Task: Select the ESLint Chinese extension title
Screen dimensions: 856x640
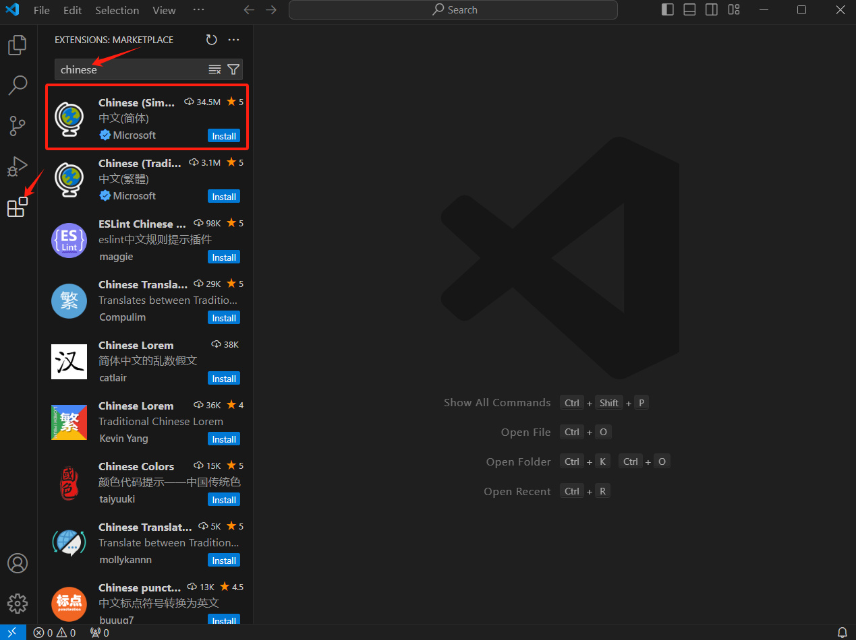Action: [142, 224]
